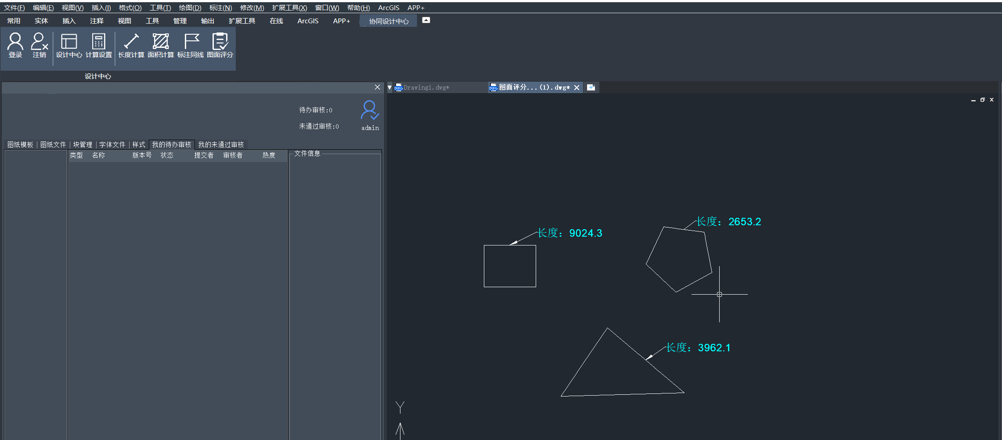1002x440 pixels.
Task: Select the 图纸模板 panel tab
Action: point(20,144)
